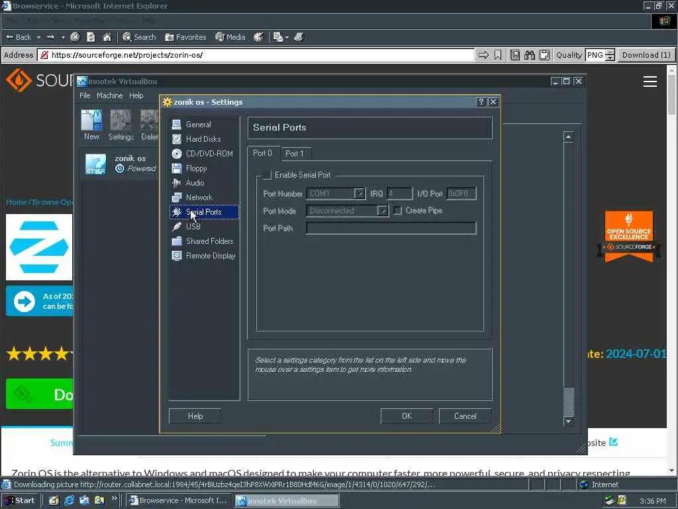Open the Forward history dropdown arrow
Viewport: 678px width, 509px height.
point(63,37)
